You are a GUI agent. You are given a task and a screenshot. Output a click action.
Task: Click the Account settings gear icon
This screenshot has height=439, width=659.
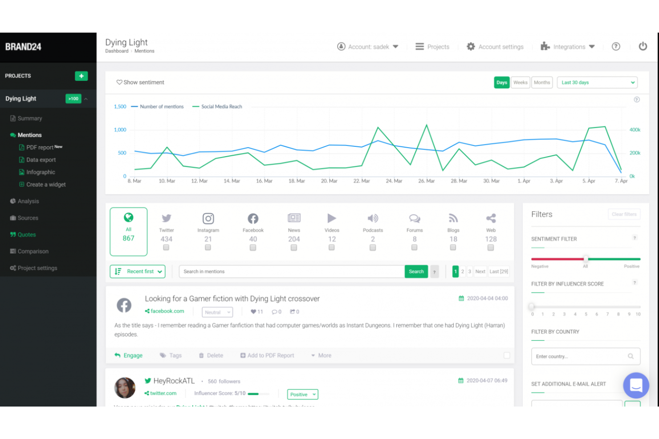click(471, 46)
